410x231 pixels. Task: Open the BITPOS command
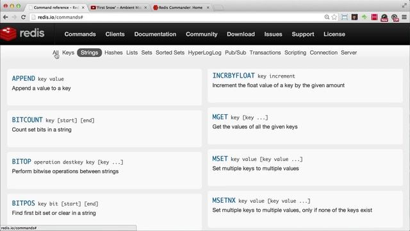click(23, 203)
